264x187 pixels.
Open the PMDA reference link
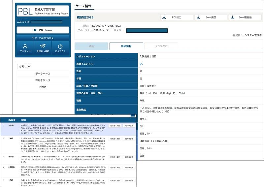pyautogui.click(x=43, y=87)
